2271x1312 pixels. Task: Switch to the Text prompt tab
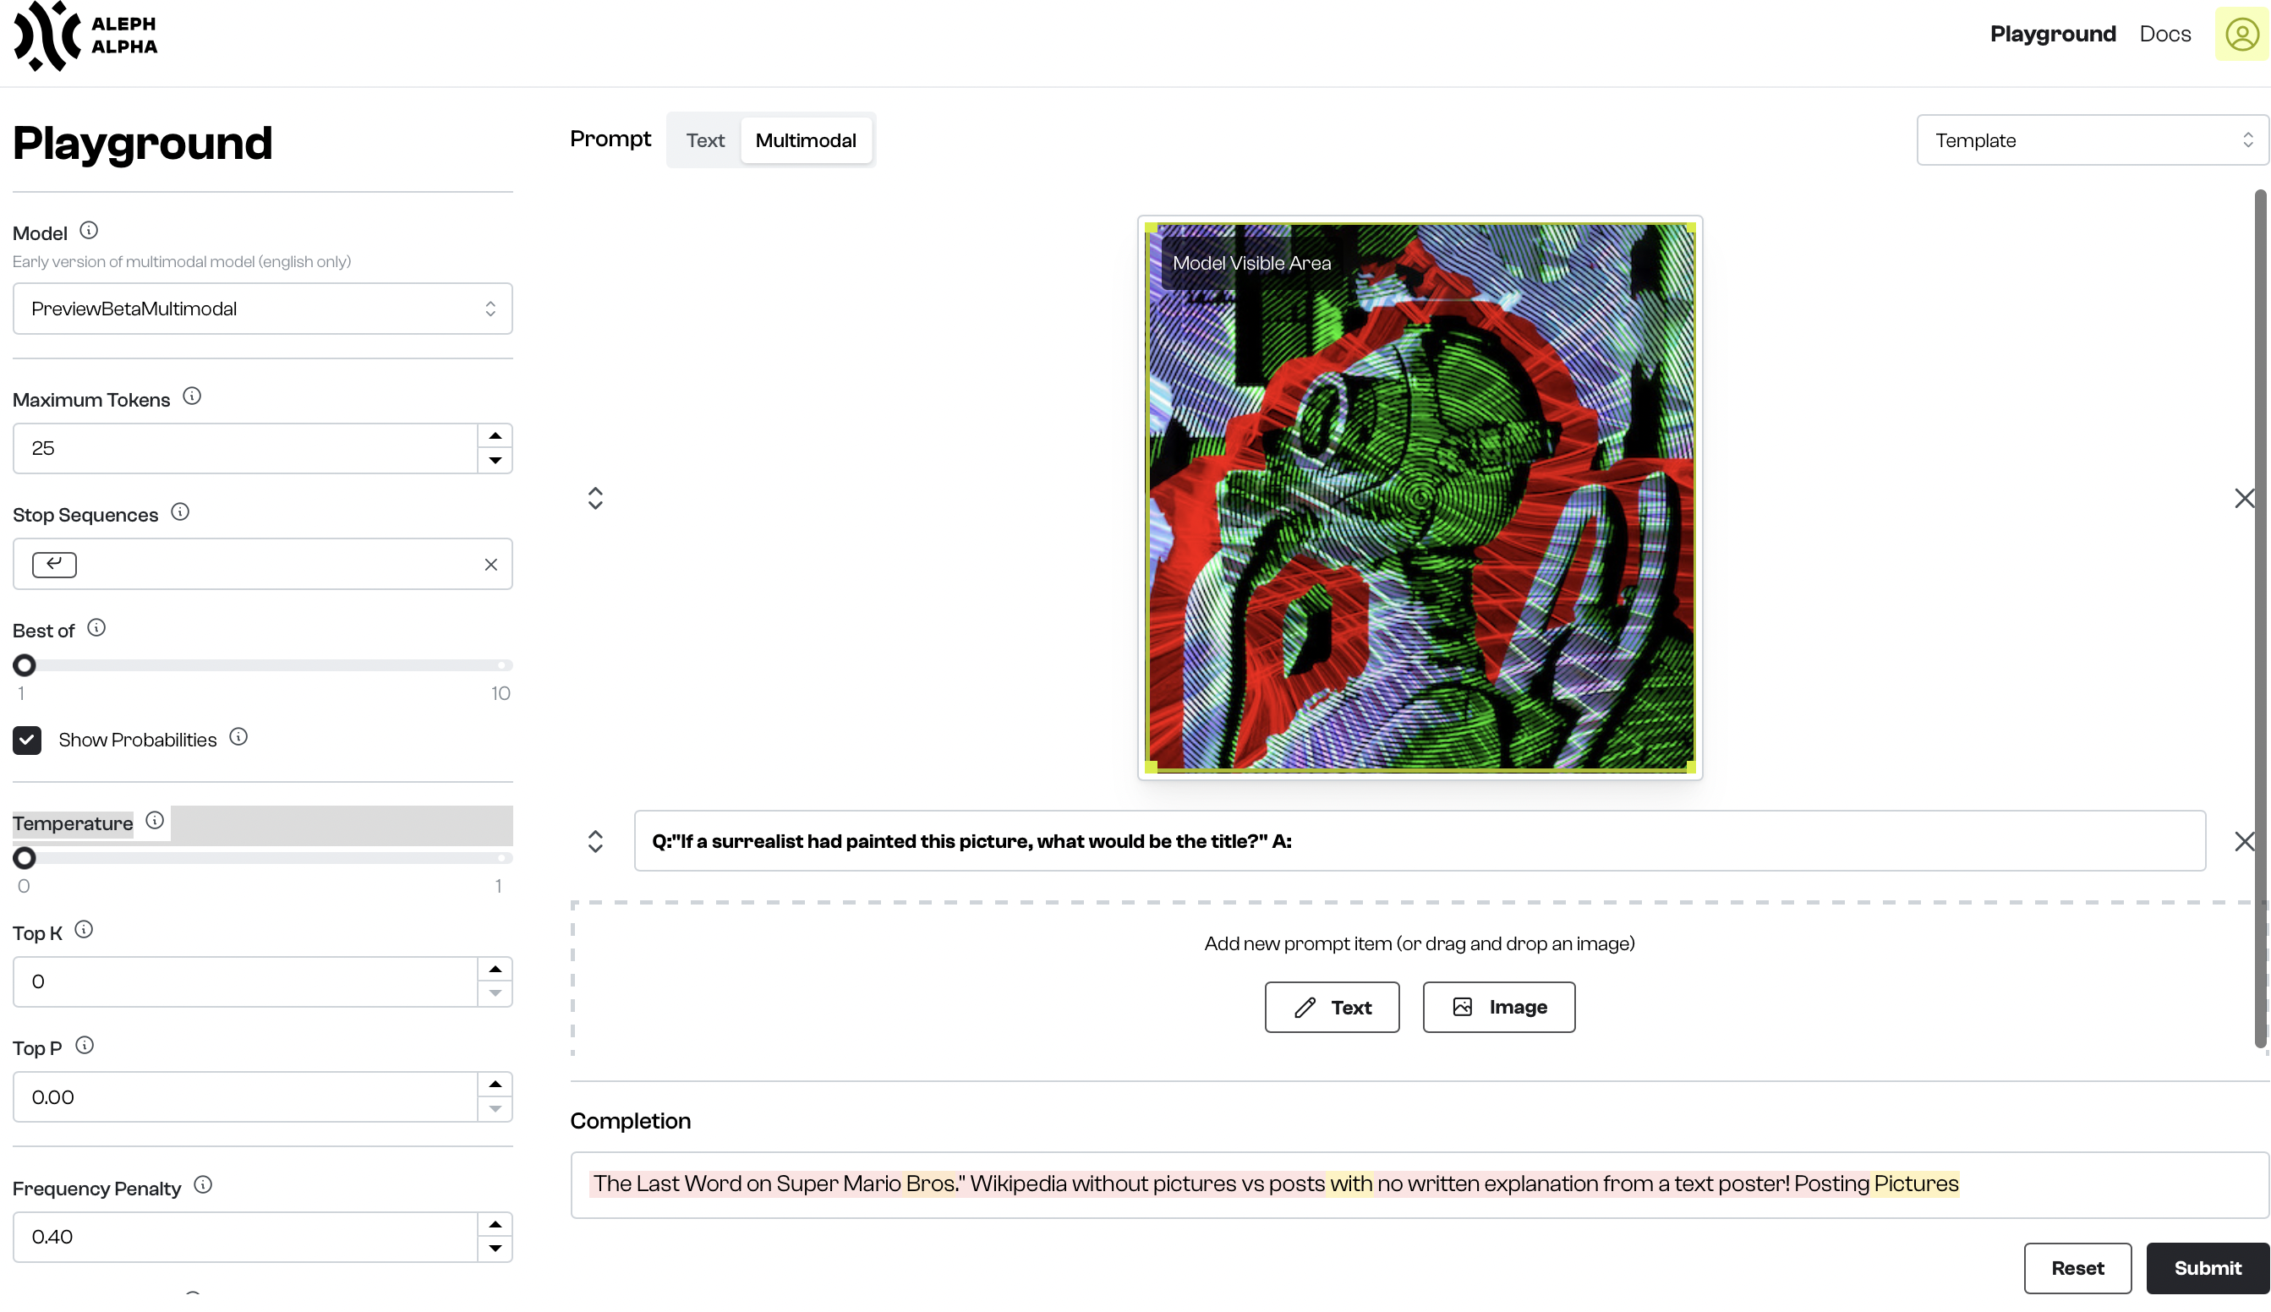pyautogui.click(x=705, y=139)
